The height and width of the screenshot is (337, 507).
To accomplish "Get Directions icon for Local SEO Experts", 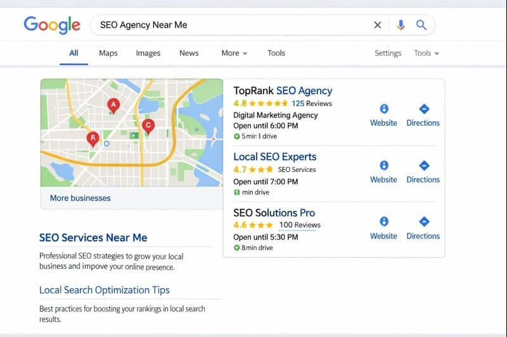I will 424,166.
